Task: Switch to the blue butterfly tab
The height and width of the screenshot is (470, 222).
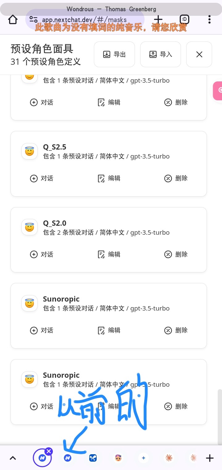Action: tap(93, 458)
